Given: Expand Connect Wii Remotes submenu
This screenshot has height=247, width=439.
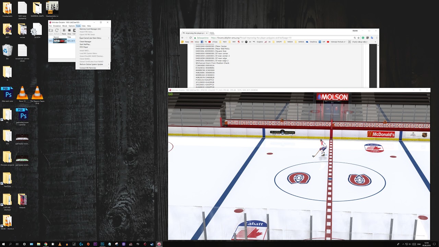Looking at the screenshot, I should (x=93, y=68).
